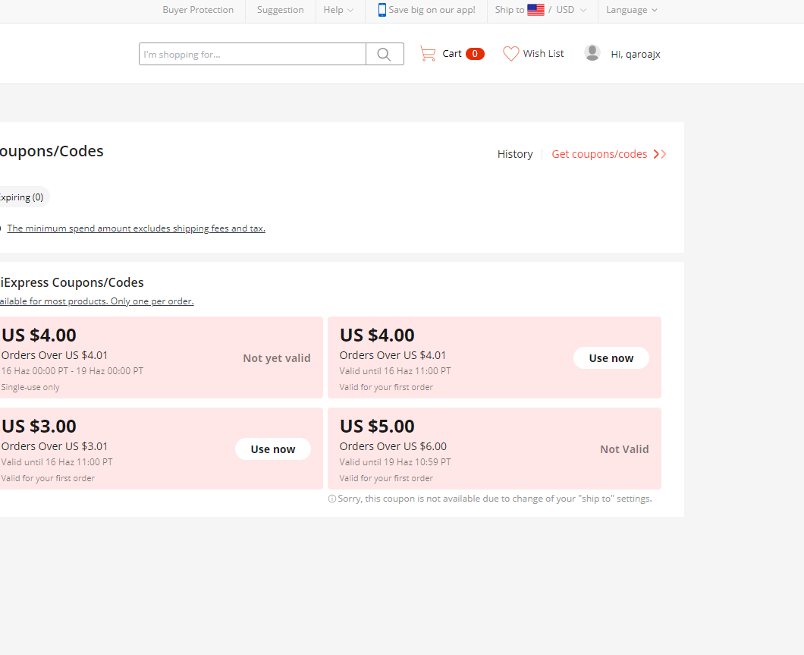Click the Get coupons/codes link

[x=599, y=154]
